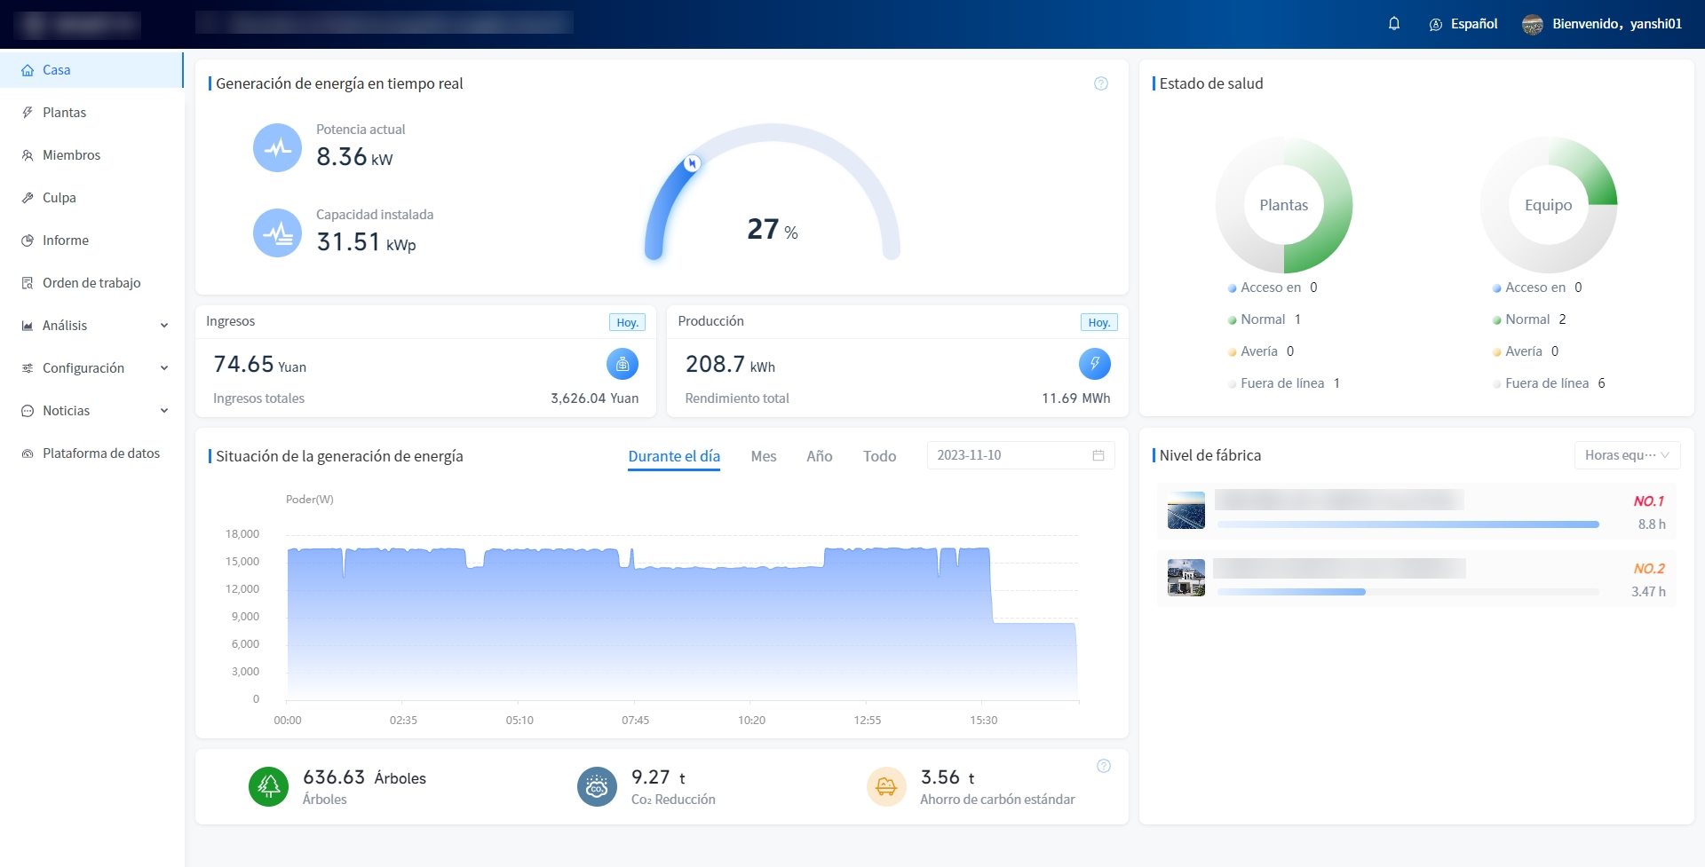Screen dimensions: 1705x867
Task: Open Plantas in the sidebar
Action: [x=91, y=113]
